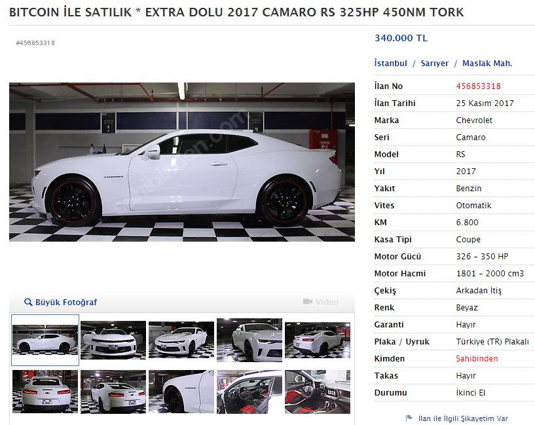Click the listing number 456853318
This screenshot has width=535, height=425.
479,86
